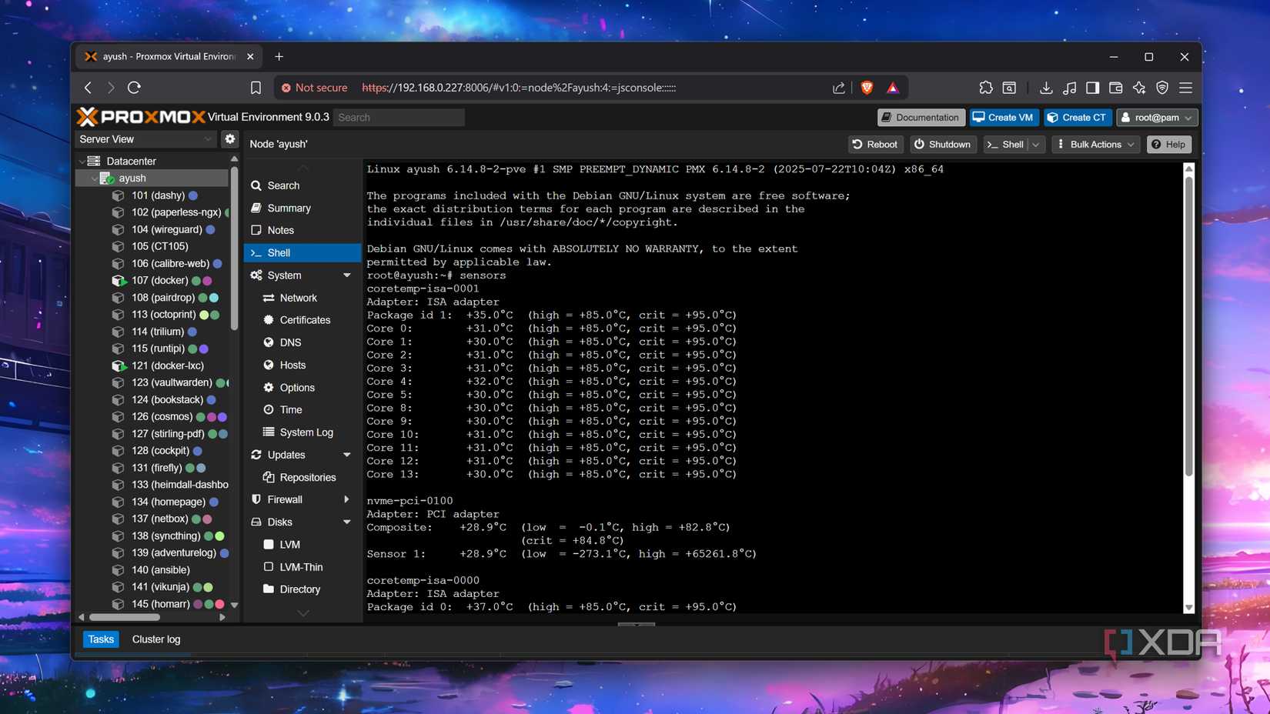This screenshot has width=1270, height=714.
Task: Open node Notes menu item
Action: (x=302, y=230)
